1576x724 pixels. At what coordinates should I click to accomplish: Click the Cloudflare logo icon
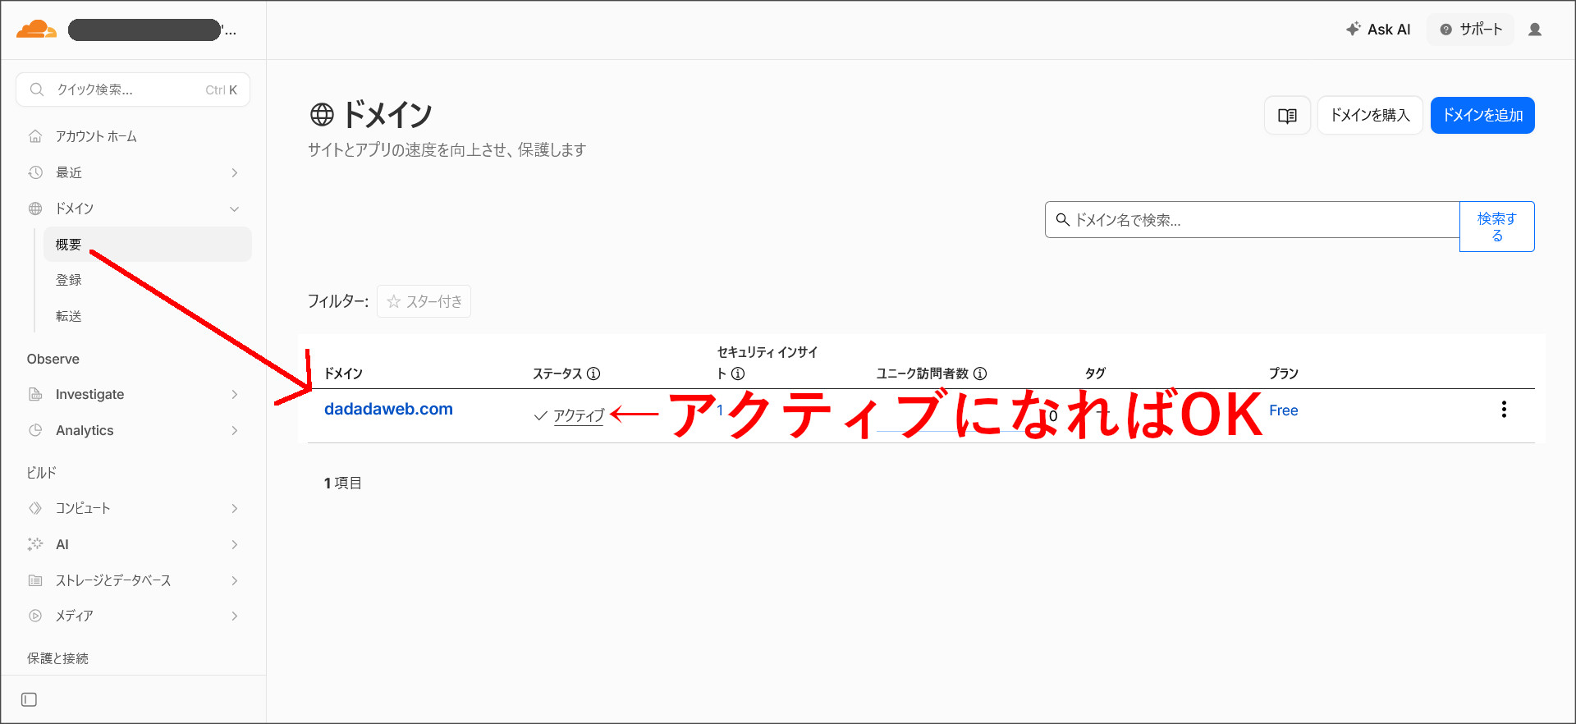point(36,30)
